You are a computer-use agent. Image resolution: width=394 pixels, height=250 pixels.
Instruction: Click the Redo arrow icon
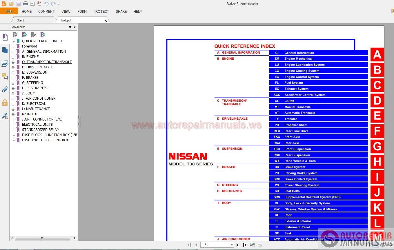(53, 4)
